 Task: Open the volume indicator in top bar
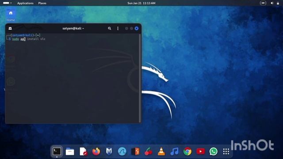pos(272,3)
